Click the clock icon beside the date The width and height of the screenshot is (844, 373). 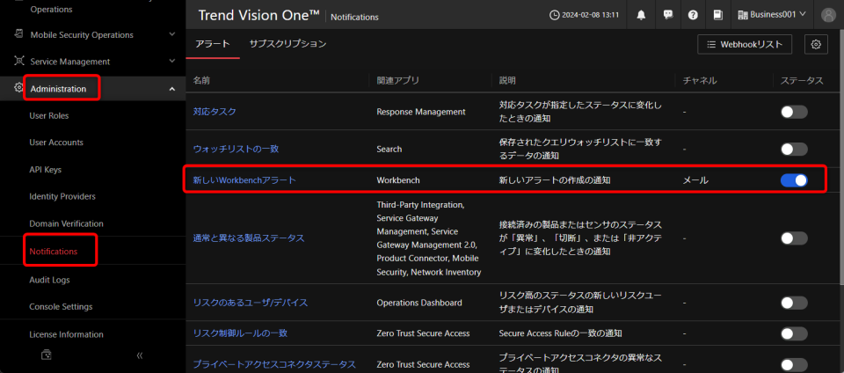[554, 15]
